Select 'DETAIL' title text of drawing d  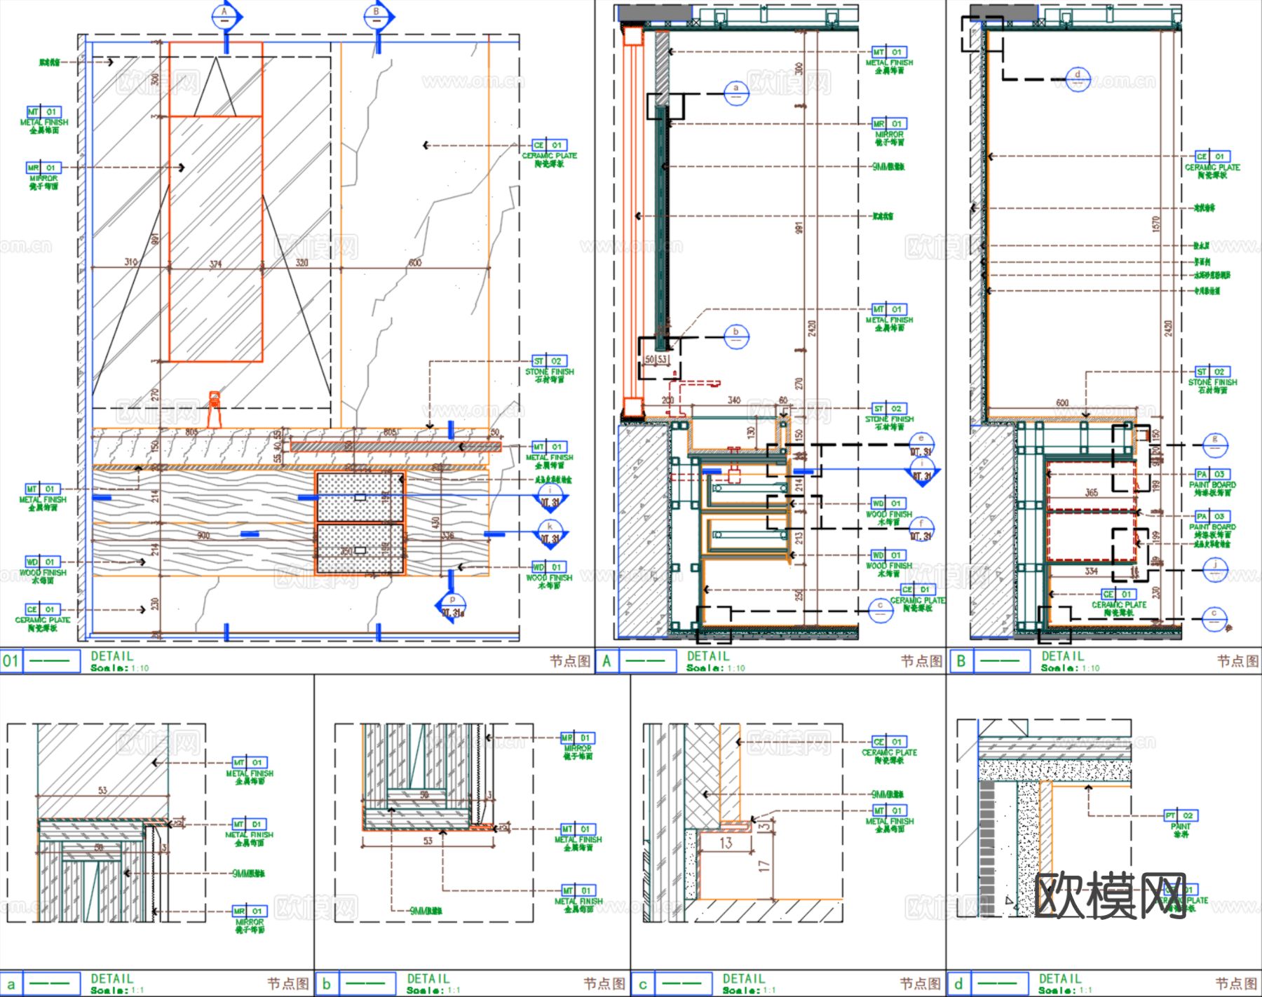point(1060,979)
